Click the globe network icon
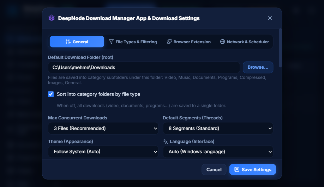Screen dimensions: 324x187 pos(223,42)
